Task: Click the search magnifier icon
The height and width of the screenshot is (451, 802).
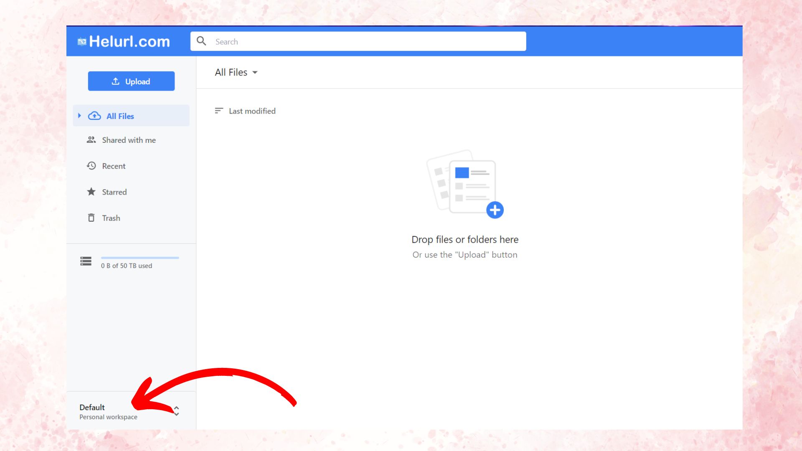Action: 202,41
